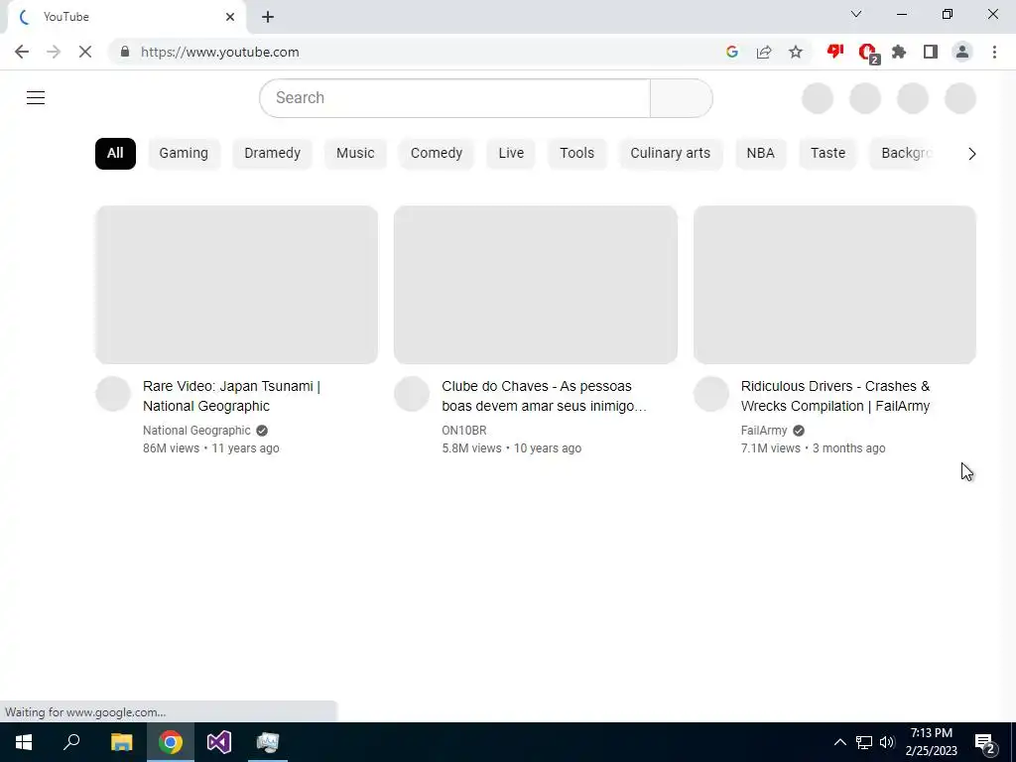Screen dimensions: 1016x762
Task: Select the Taste filter chip
Action: click(828, 154)
